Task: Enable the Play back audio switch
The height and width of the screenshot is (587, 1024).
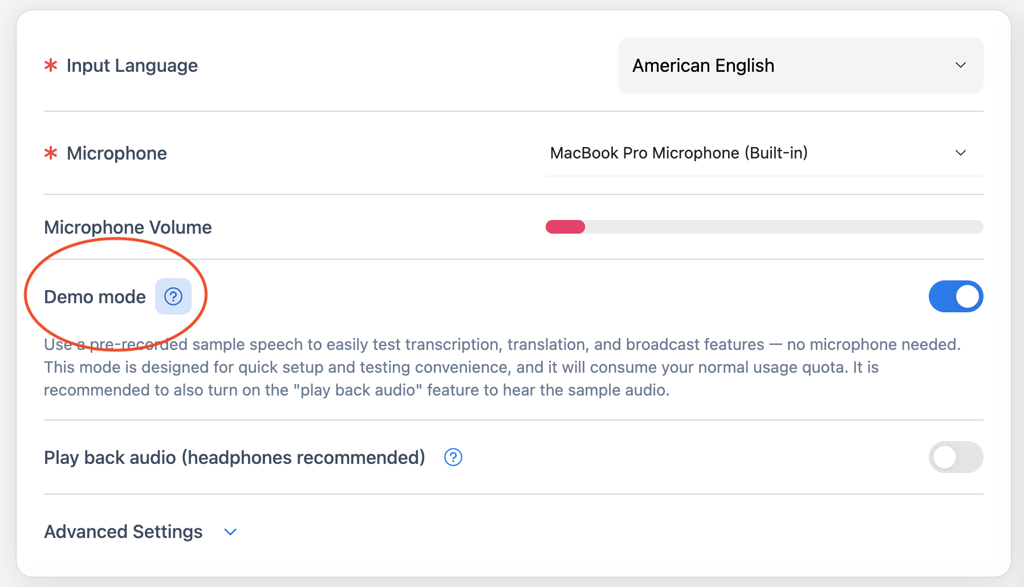Action: pos(956,457)
